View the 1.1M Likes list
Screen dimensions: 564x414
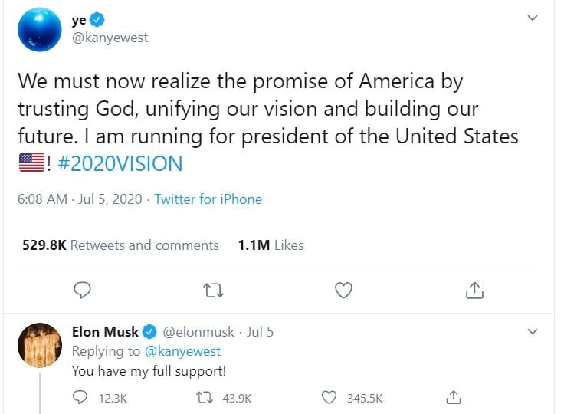point(271,245)
